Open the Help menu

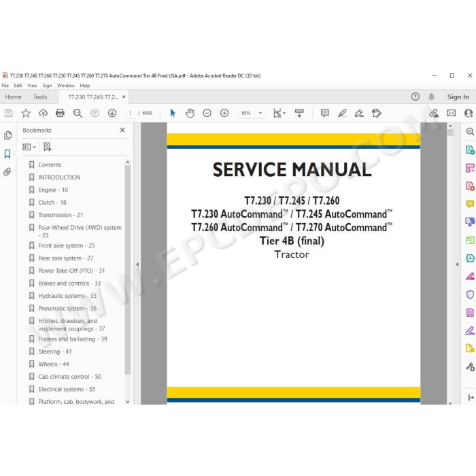85,86
